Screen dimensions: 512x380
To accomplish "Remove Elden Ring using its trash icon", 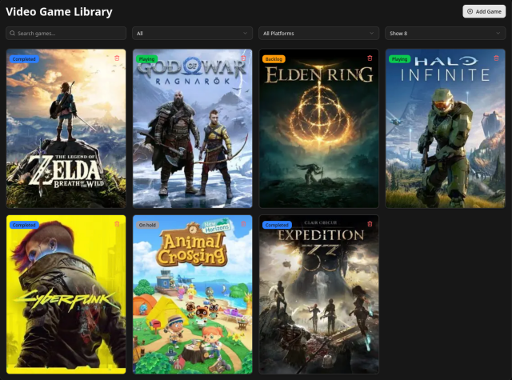I will [370, 58].
